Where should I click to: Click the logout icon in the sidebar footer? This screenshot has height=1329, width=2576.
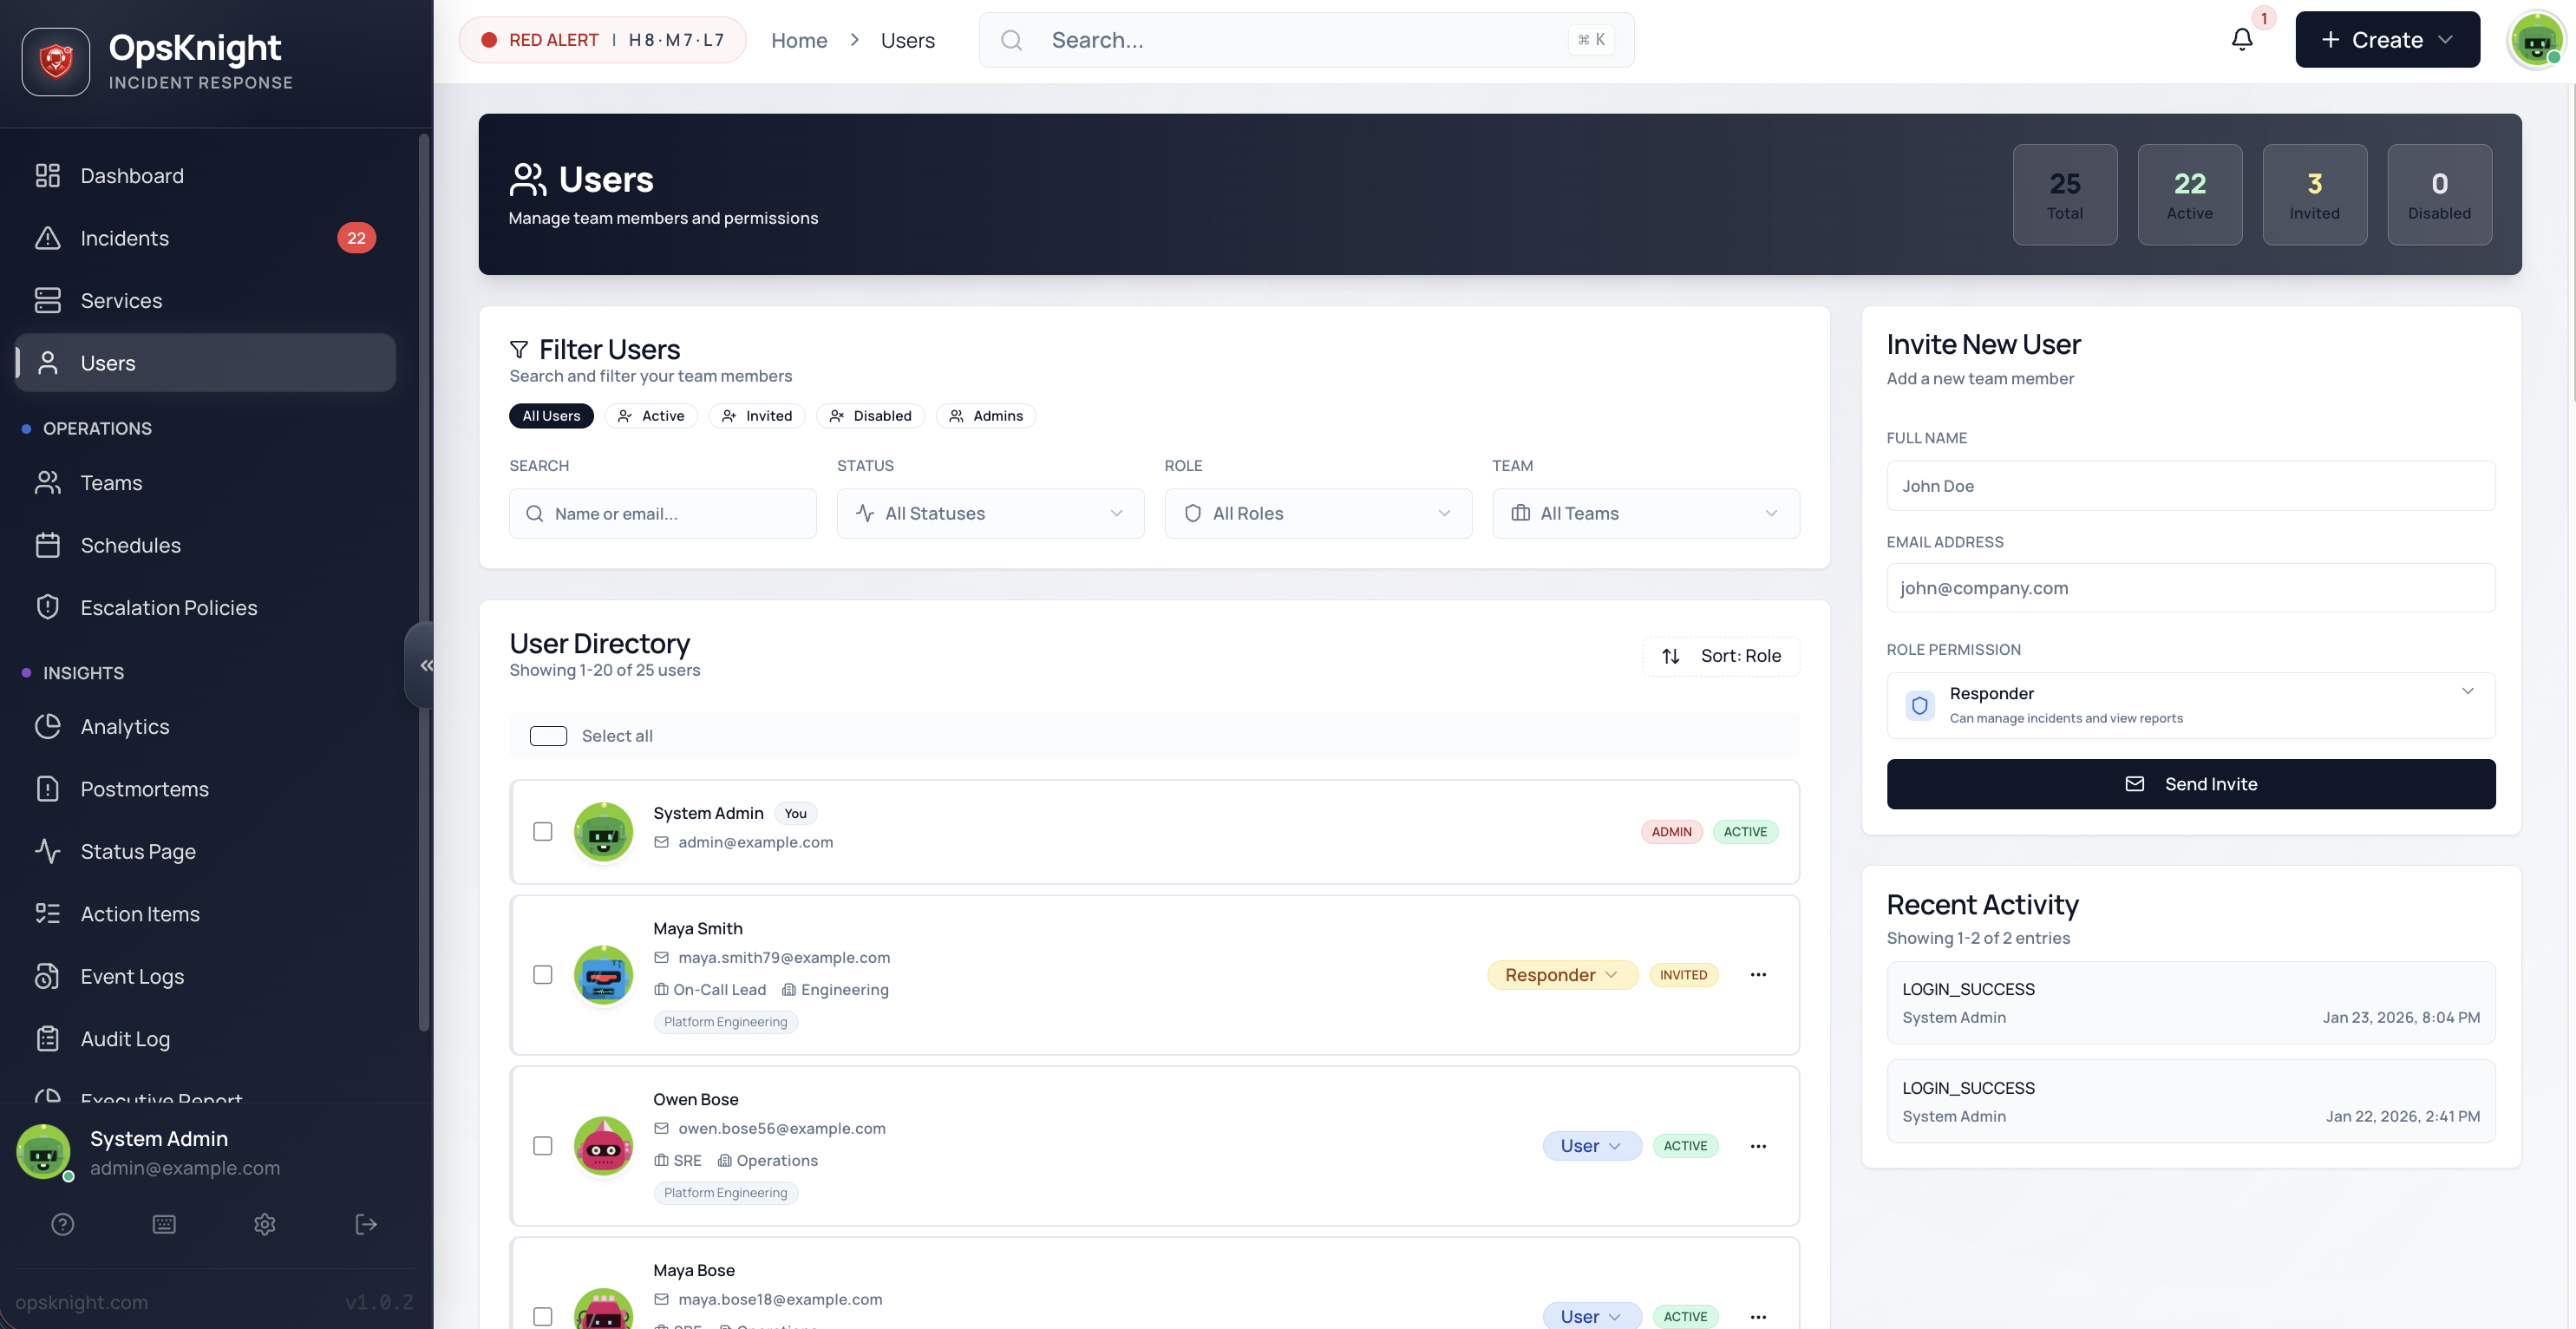(365, 1224)
